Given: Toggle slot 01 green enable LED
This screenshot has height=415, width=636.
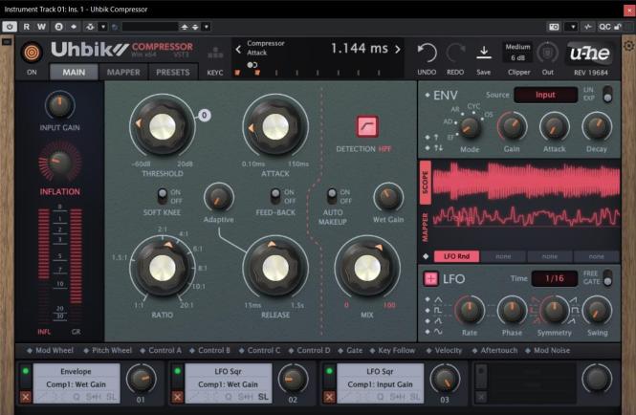Looking at the screenshot, I should tap(26, 371).
